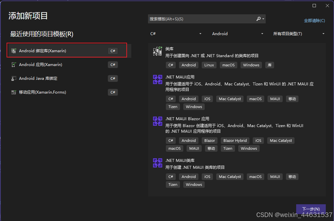Expand the search options arrow
The height and width of the screenshot is (221, 334).
tap(263, 19)
